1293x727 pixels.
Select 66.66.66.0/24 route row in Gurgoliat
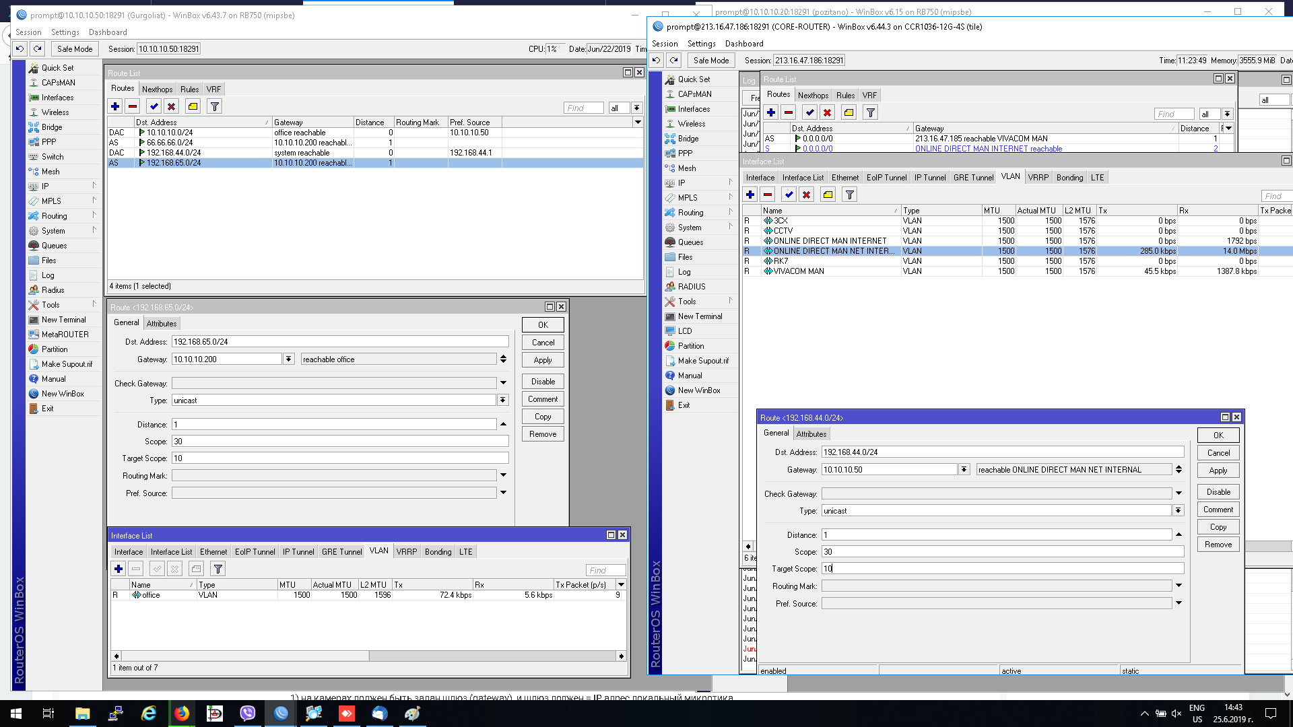coord(375,143)
